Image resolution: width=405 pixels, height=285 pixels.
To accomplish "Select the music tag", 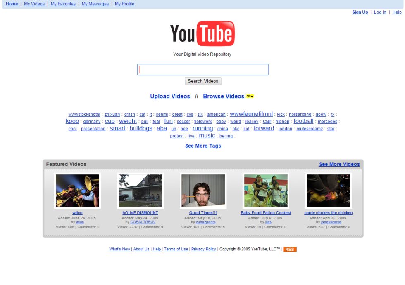I will pos(207,136).
